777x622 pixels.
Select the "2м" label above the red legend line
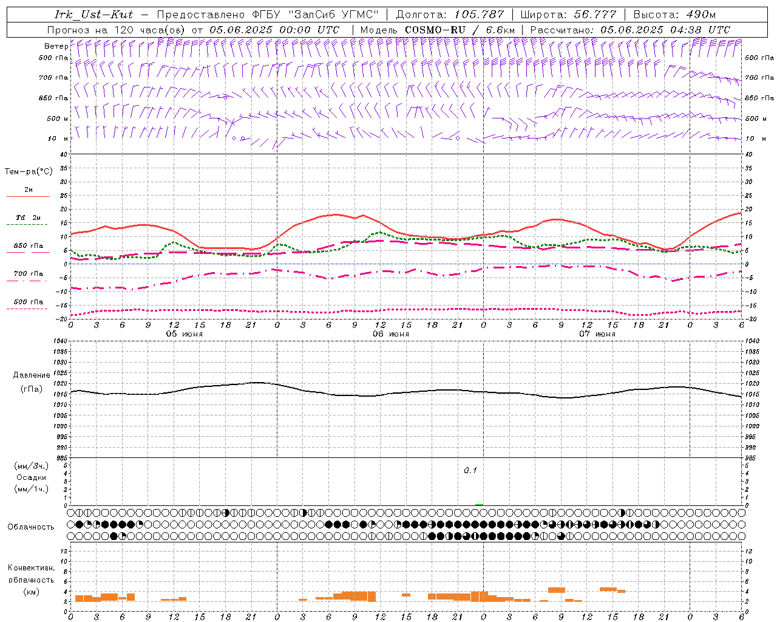[x=29, y=190]
